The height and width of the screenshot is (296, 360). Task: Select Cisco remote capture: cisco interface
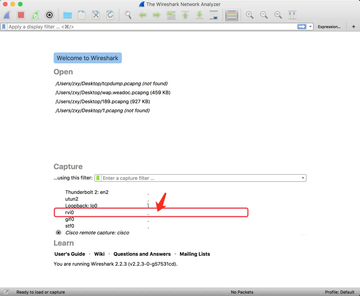(97, 232)
